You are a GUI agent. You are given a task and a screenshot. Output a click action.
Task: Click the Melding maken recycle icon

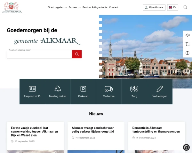(58, 89)
